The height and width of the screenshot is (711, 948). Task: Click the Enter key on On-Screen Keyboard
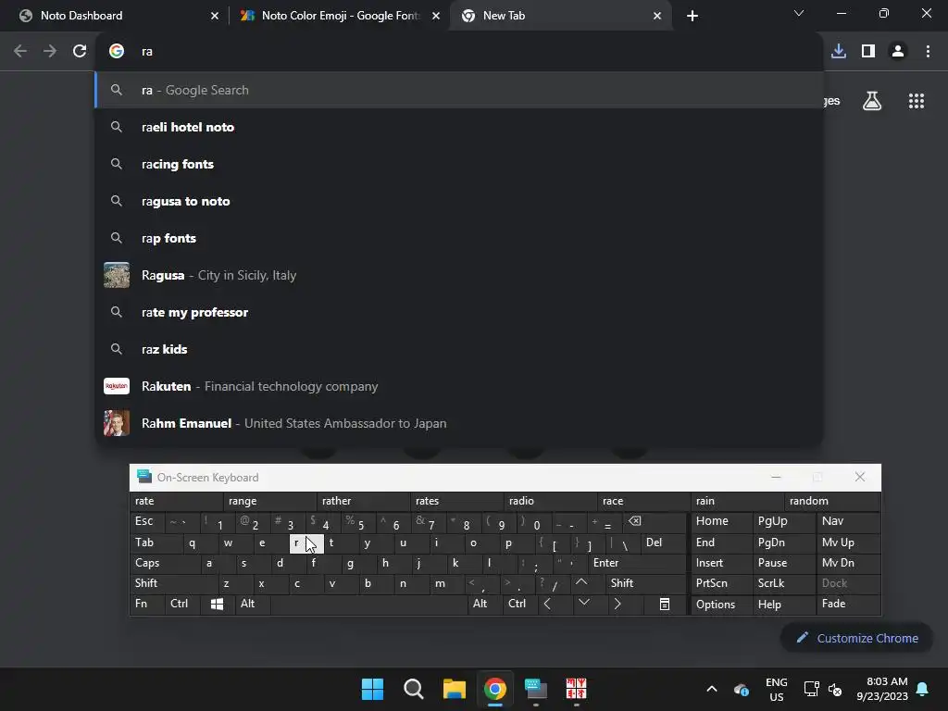pyautogui.click(x=637, y=563)
